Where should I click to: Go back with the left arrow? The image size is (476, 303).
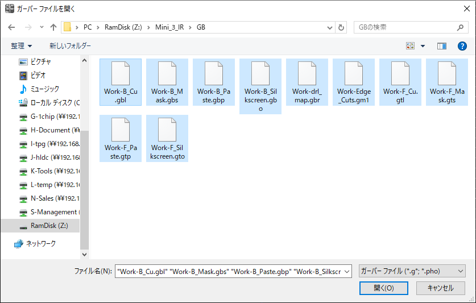[11, 27]
